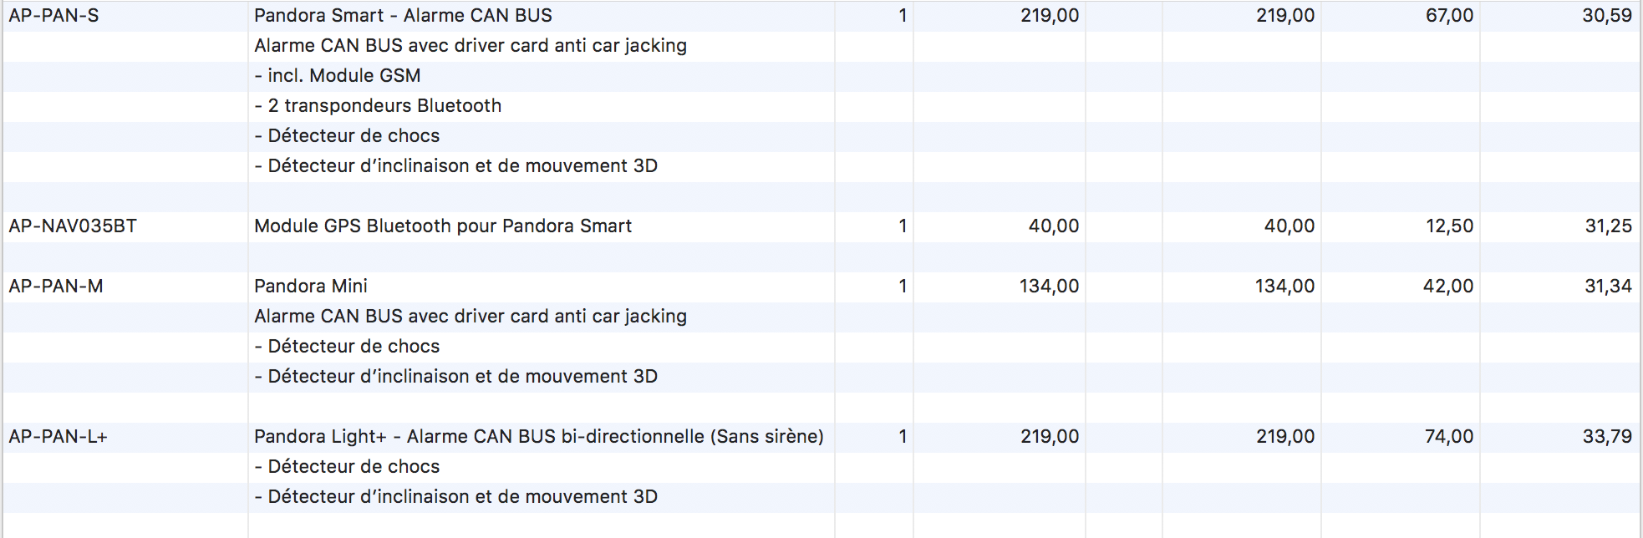Image resolution: width=1643 pixels, height=538 pixels.
Task: Click the 'Alarme CAN BUS' line under Pandora Mini
Action: point(471,317)
